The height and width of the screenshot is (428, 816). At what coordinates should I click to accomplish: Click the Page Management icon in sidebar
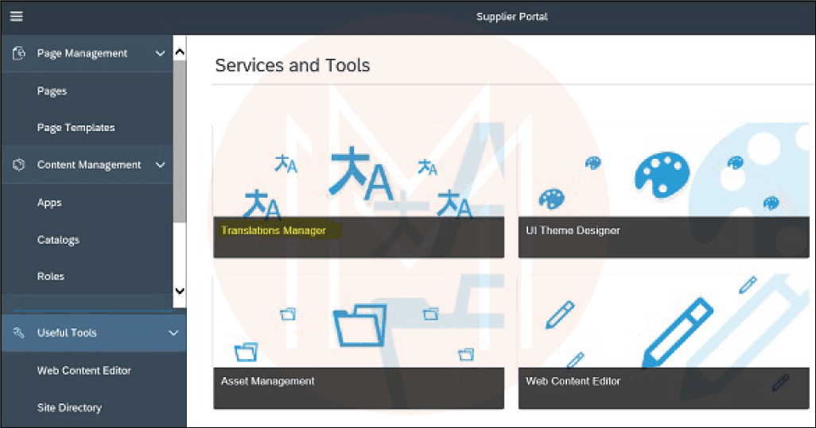tap(19, 53)
